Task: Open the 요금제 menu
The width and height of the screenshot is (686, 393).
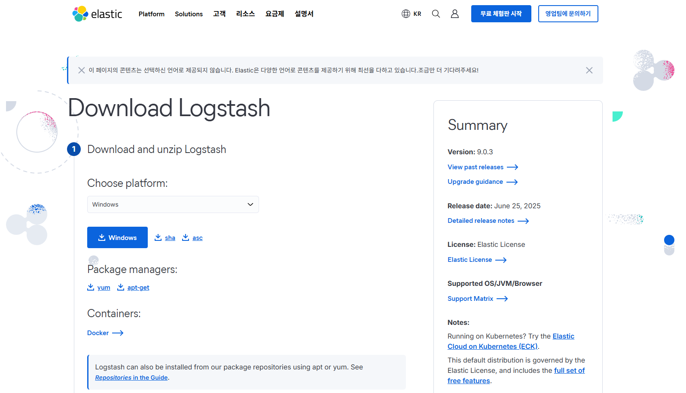Action: point(274,14)
